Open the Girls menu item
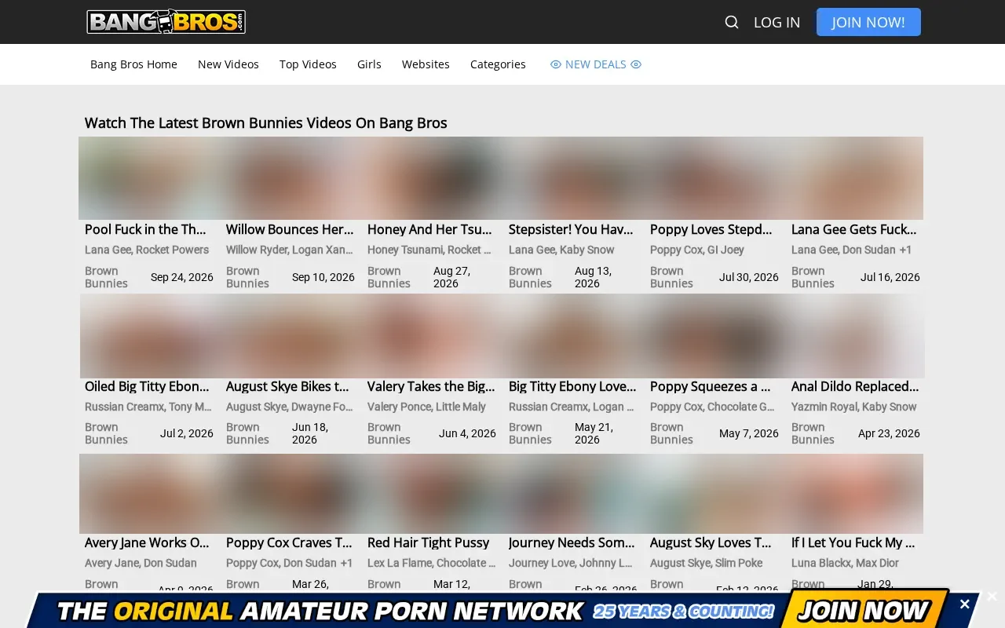This screenshot has height=628, width=1005. click(369, 64)
